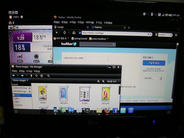This screenshot has height=138, width=184.
Task: Open the URL bar history dropdown arrow
Action: coord(151,34)
